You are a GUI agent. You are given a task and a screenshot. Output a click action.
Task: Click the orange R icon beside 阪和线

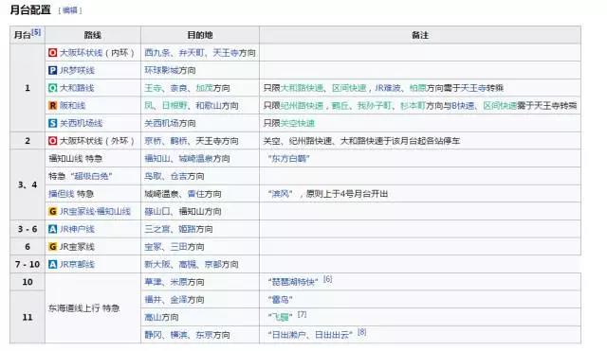point(53,105)
